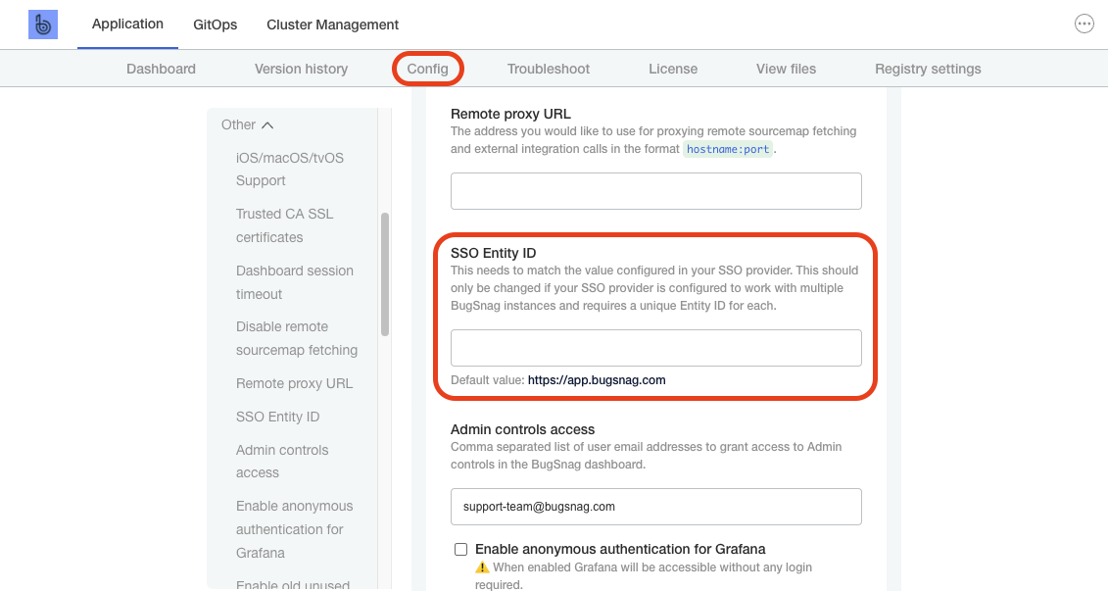Open the Application tab
This screenshot has height=591, width=1108.
(x=127, y=25)
